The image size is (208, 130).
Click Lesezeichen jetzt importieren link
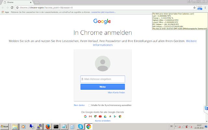pyautogui.click(x=103, y=12)
